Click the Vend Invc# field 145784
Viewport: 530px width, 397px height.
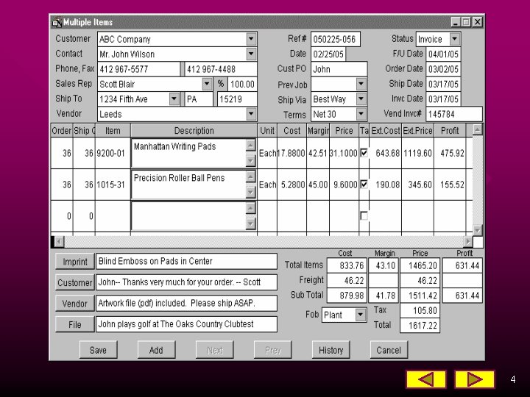coord(454,114)
